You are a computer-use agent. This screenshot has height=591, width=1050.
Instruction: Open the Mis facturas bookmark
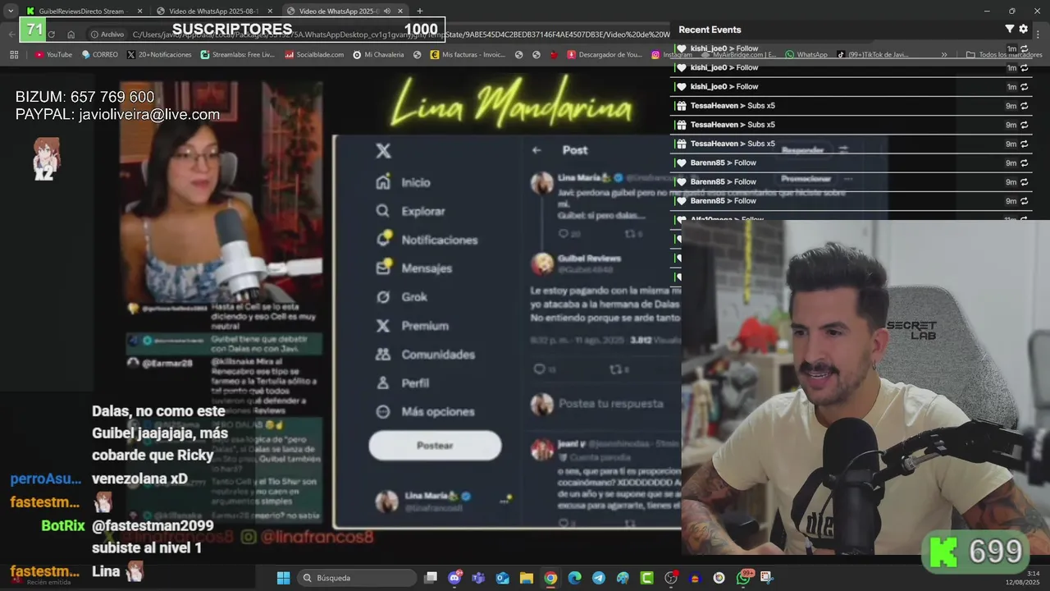(466, 54)
